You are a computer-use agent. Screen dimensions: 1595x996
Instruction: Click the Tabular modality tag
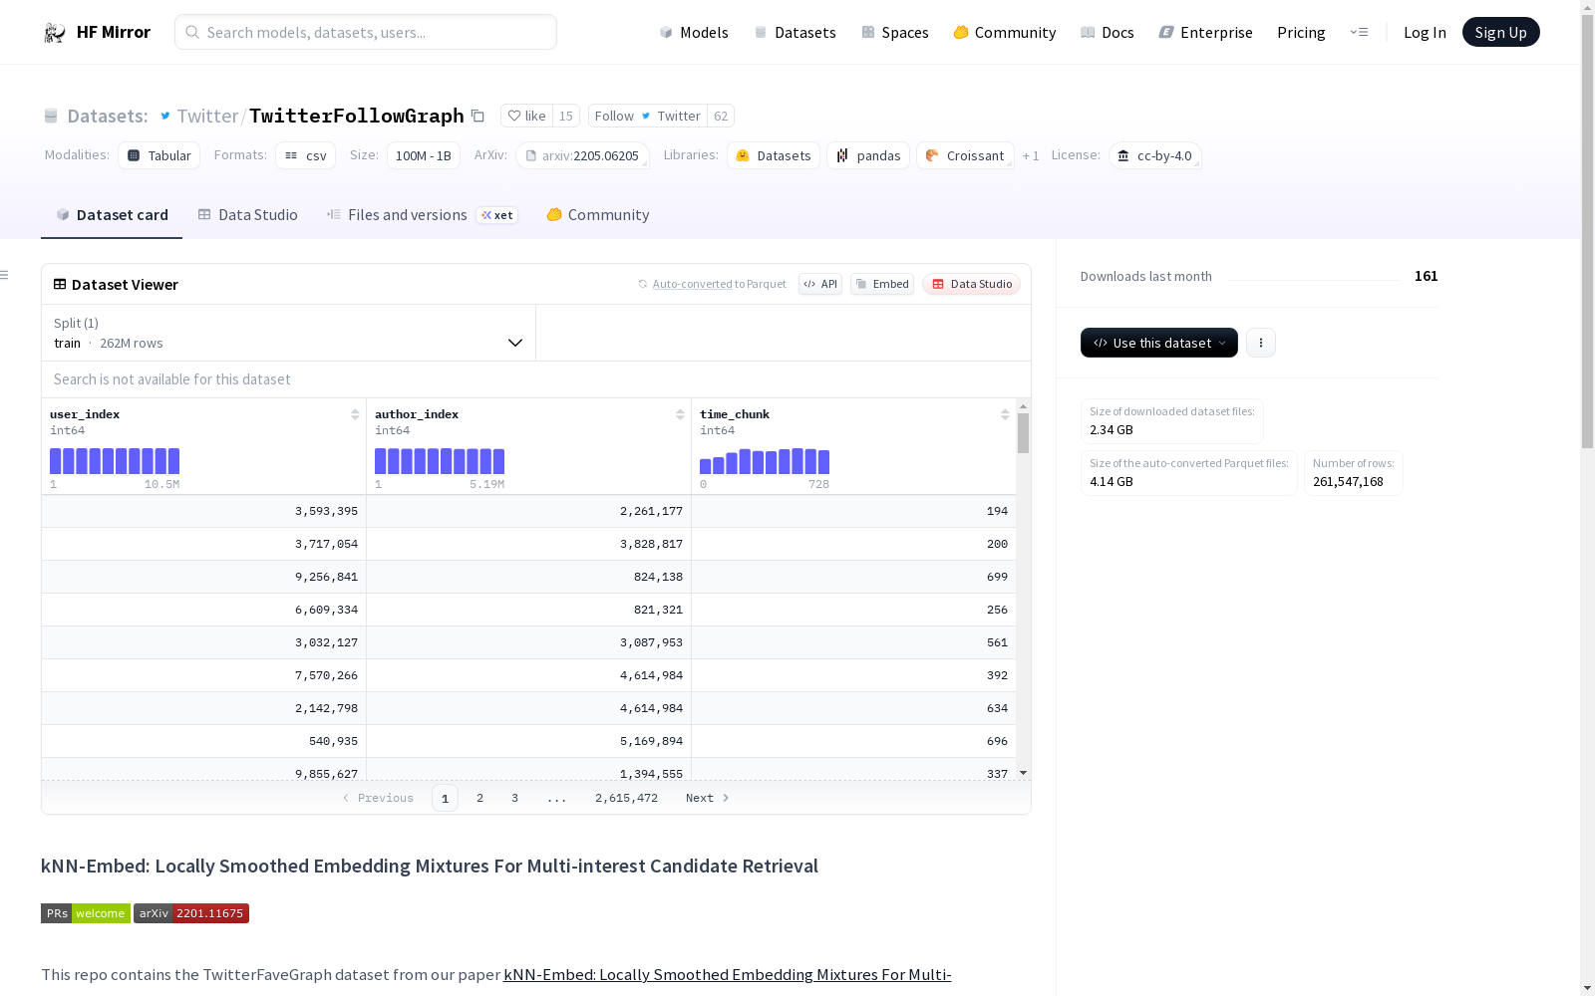coord(159,155)
